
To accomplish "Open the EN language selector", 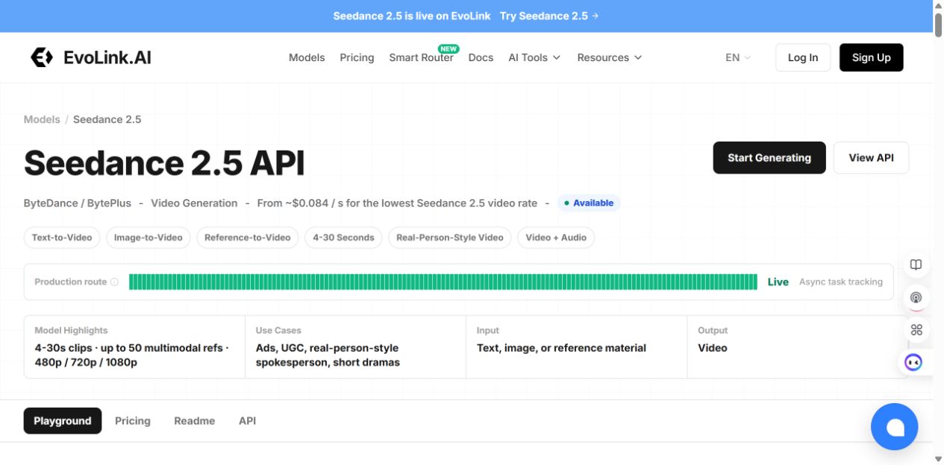I will click(x=738, y=57).
